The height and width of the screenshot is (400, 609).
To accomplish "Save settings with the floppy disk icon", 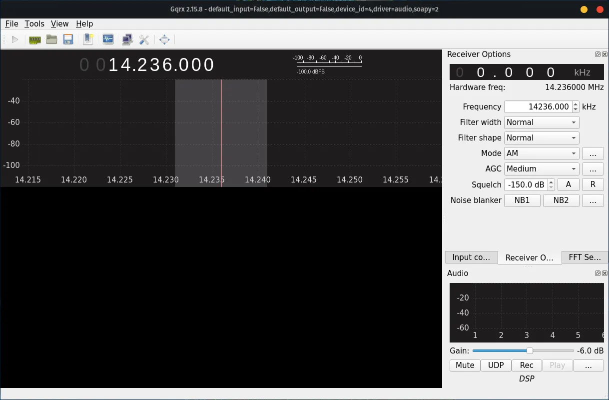I will 68,39.
